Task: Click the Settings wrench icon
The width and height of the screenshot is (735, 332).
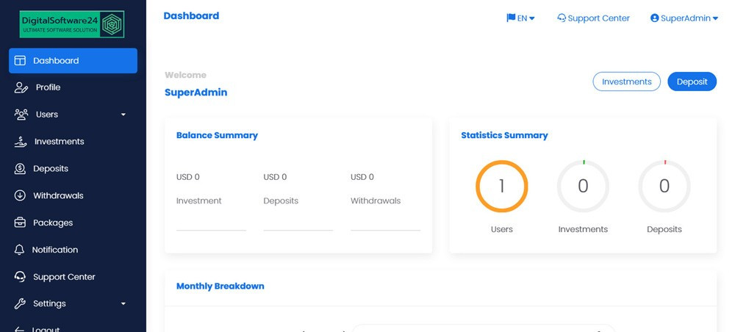Action: (x=20, y=304)
